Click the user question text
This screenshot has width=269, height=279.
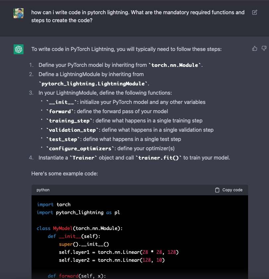click(x=138, y=16)
